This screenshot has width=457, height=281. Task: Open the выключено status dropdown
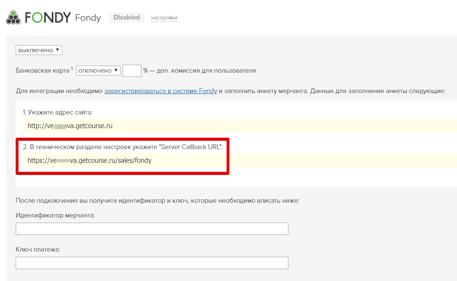[x=39, y=50]
